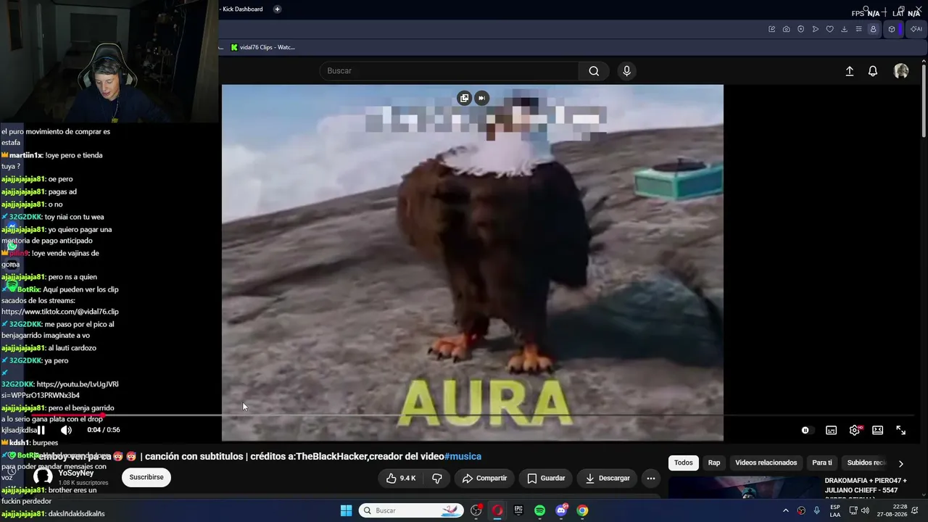Select the Videos relacionados chip
Image resolution: width=928 pixels, height=522 pixels.
click(x=766, y=463)
